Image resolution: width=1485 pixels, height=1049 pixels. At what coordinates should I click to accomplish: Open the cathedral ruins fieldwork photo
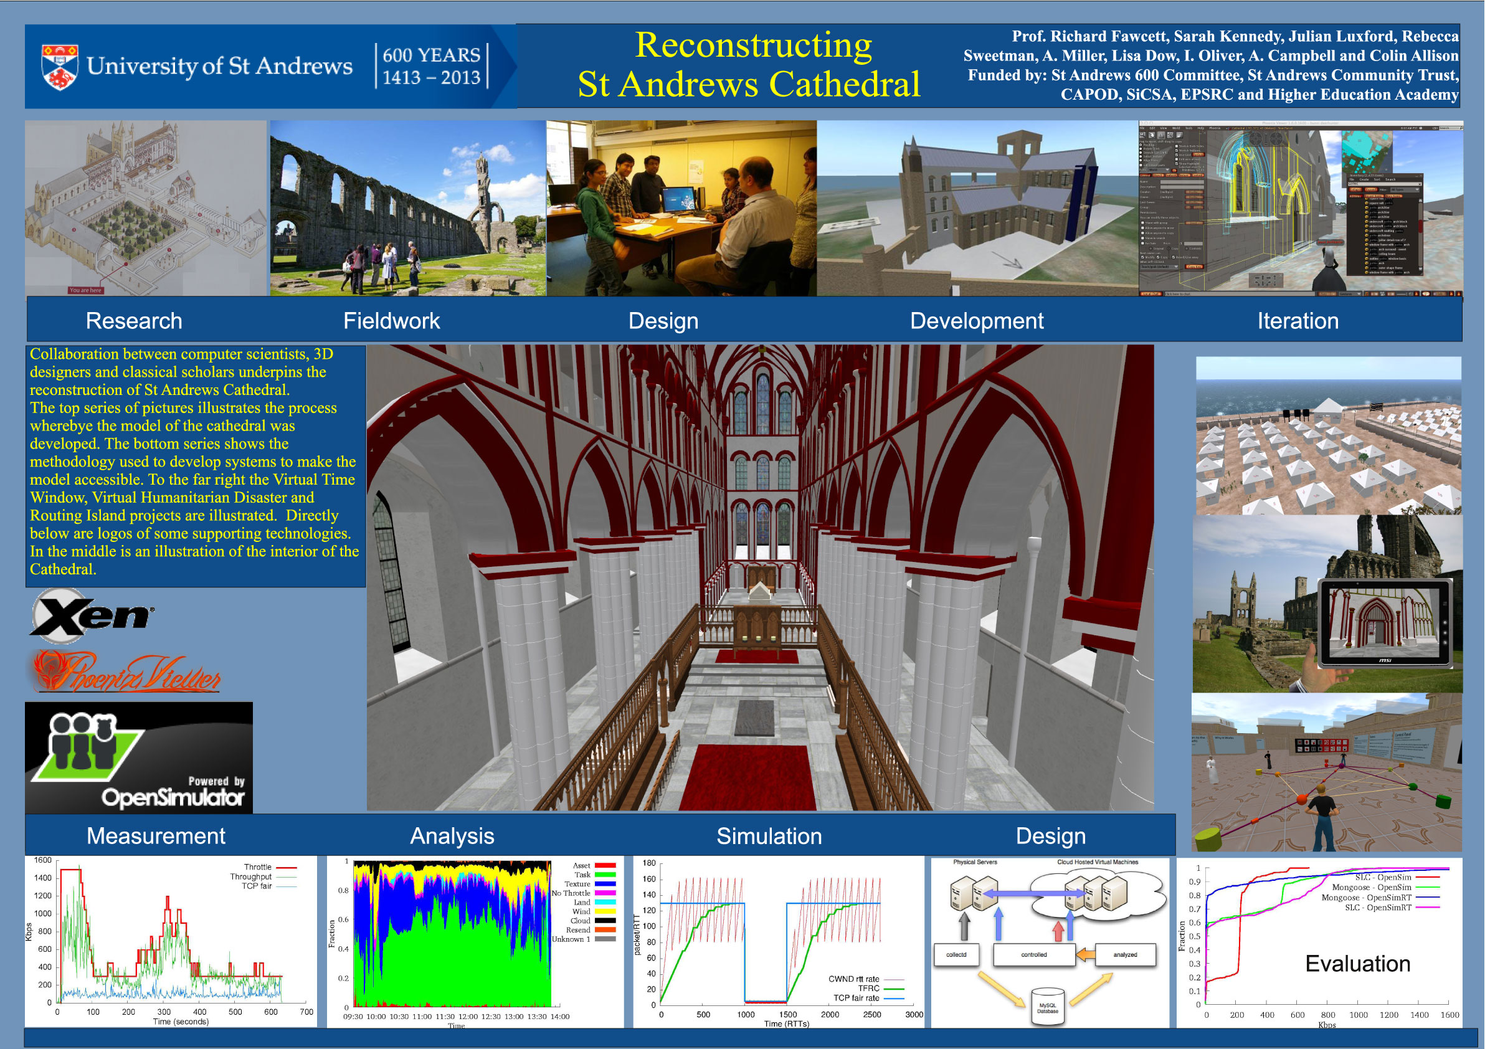[x=407, y=208]
